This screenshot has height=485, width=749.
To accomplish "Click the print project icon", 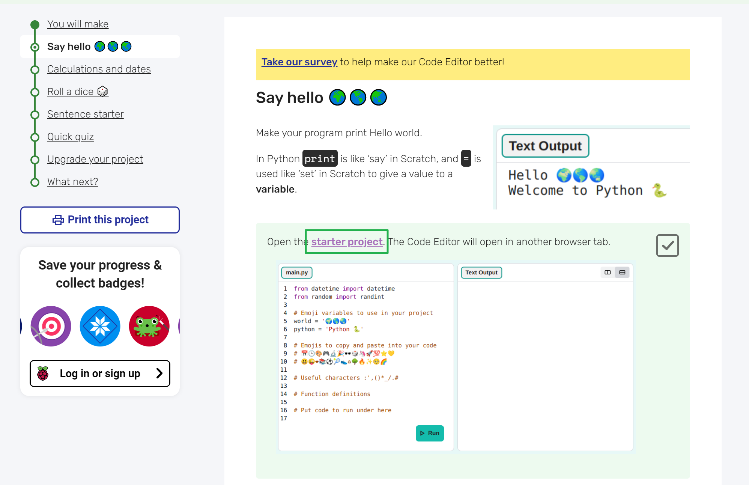I will pyautogui.click(x=58, y=219).
